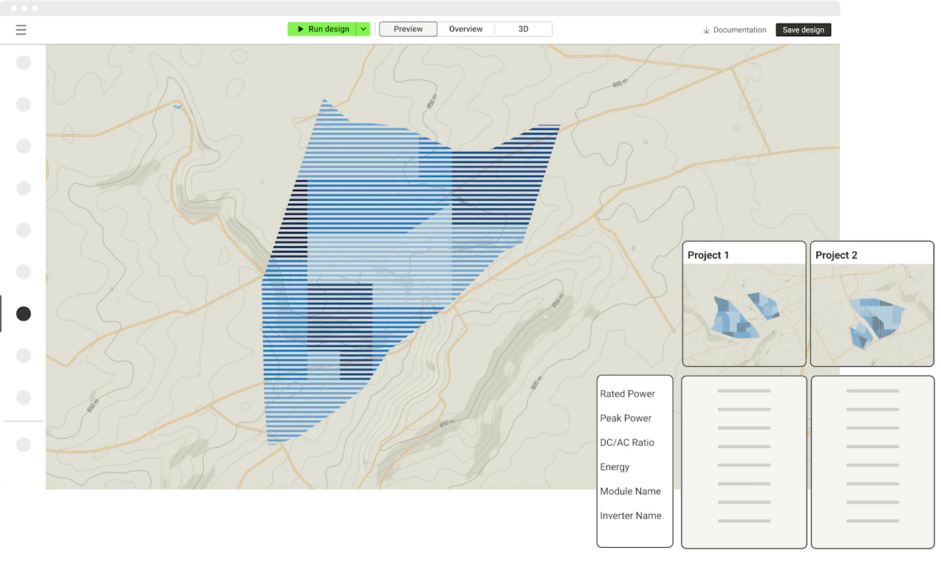Open the 3D view tab
941x570 pixels.
click(523, 30)
